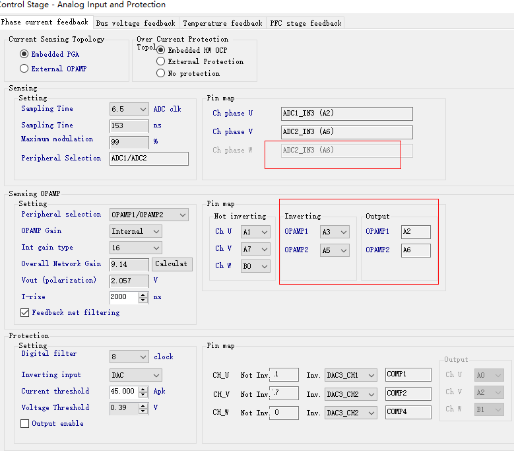Open the PFC stage feedback tab
The height and width of the screenshot is (451, 514).
[305, 23]
